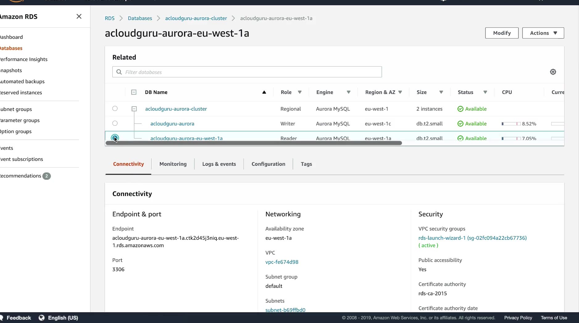Open Events in the sidebar
579x323 pixels.
pyautogui.click(x=6, y=148)
